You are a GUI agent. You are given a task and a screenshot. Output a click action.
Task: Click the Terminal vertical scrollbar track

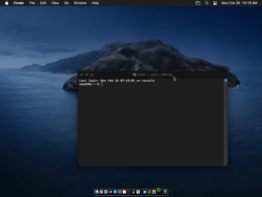(226, 124)
